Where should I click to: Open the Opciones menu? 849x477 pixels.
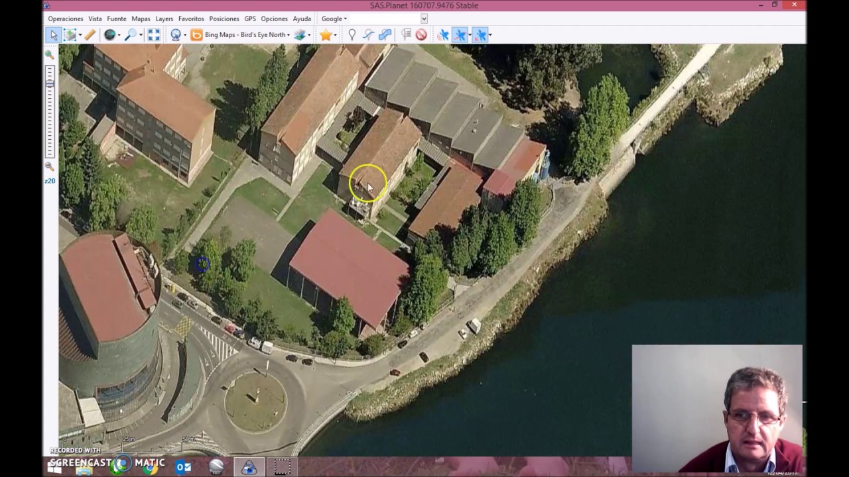tap(274, 19)
